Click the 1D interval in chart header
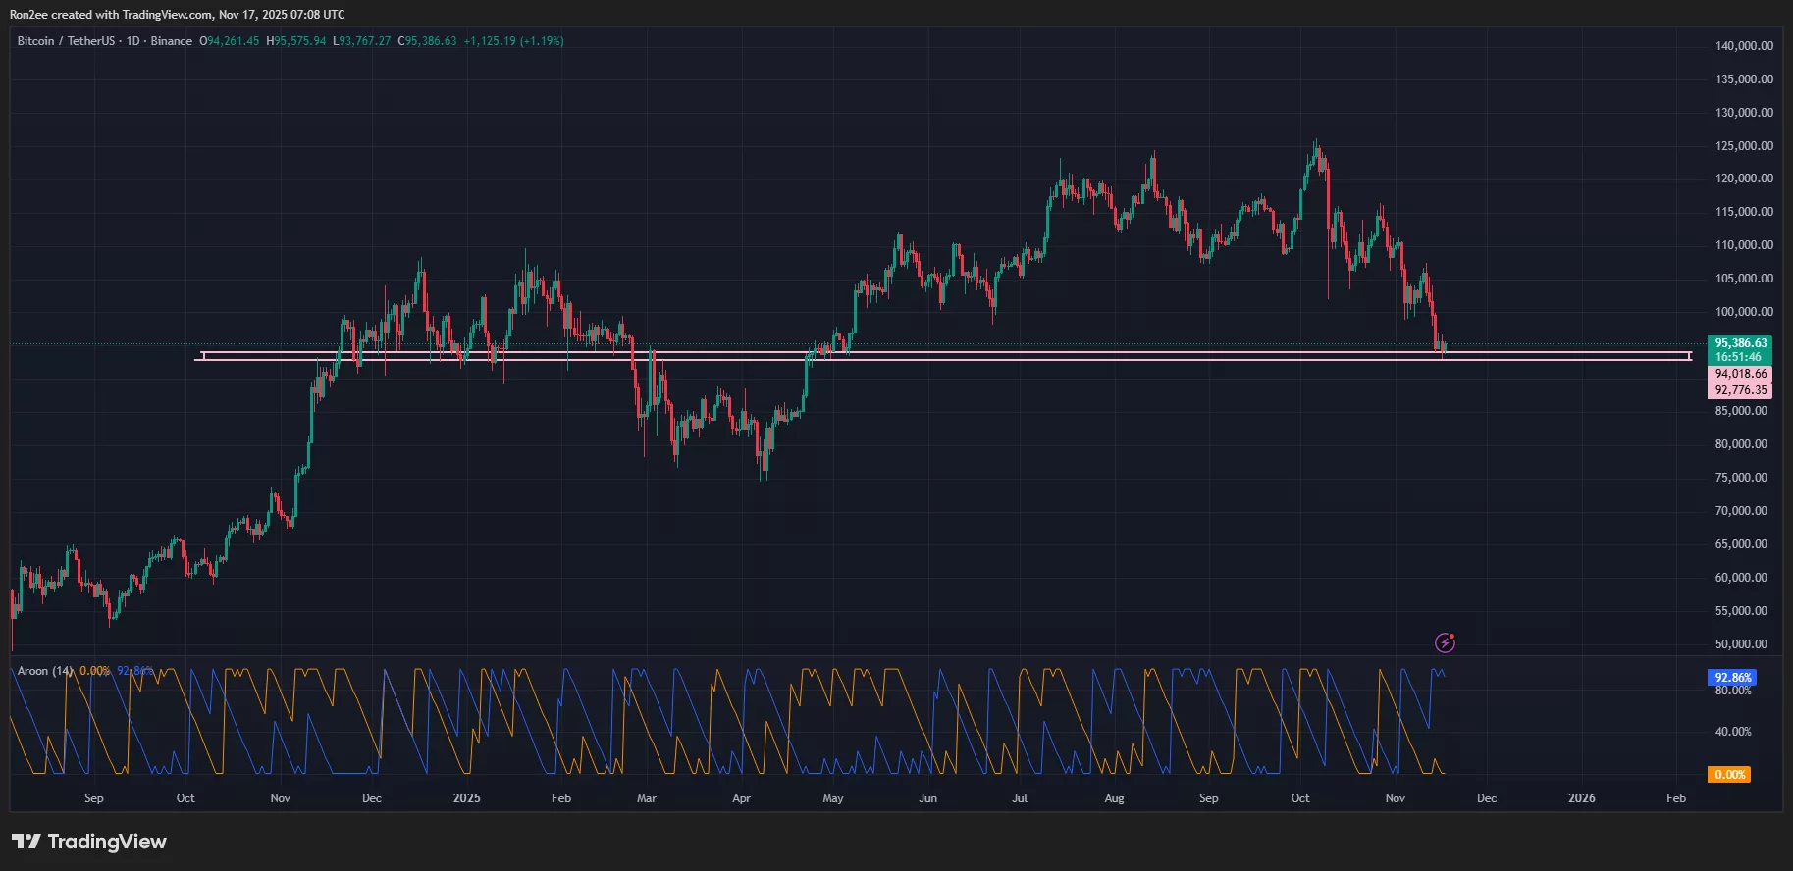The image size is (1793, 871). [132, 41]
